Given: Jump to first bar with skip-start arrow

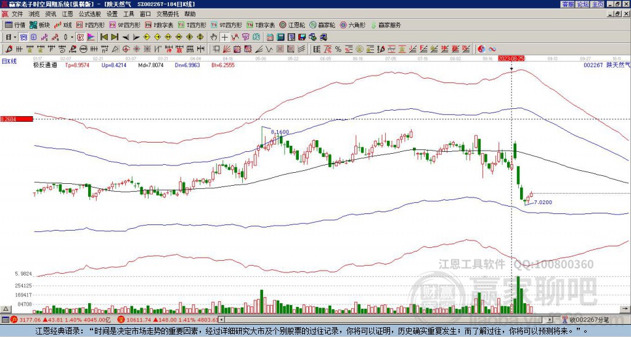Looking at the screenshot, I should [x=104, y=38].
